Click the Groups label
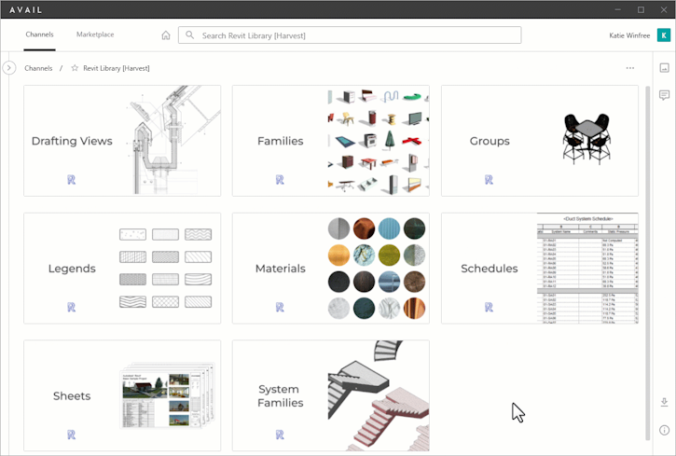 490,141
